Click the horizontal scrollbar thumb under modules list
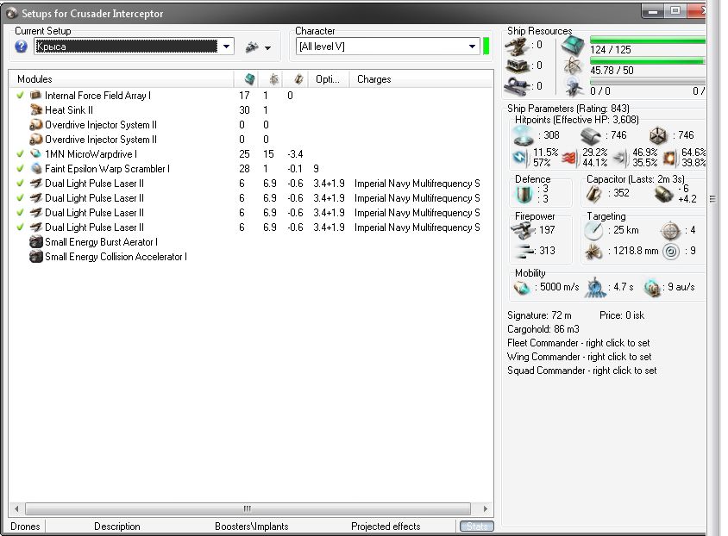This screenshot has height=536, width=728. (248, 508)
